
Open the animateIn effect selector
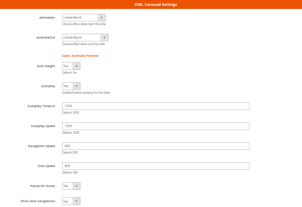pyautogui.click(x=79, y=17)
